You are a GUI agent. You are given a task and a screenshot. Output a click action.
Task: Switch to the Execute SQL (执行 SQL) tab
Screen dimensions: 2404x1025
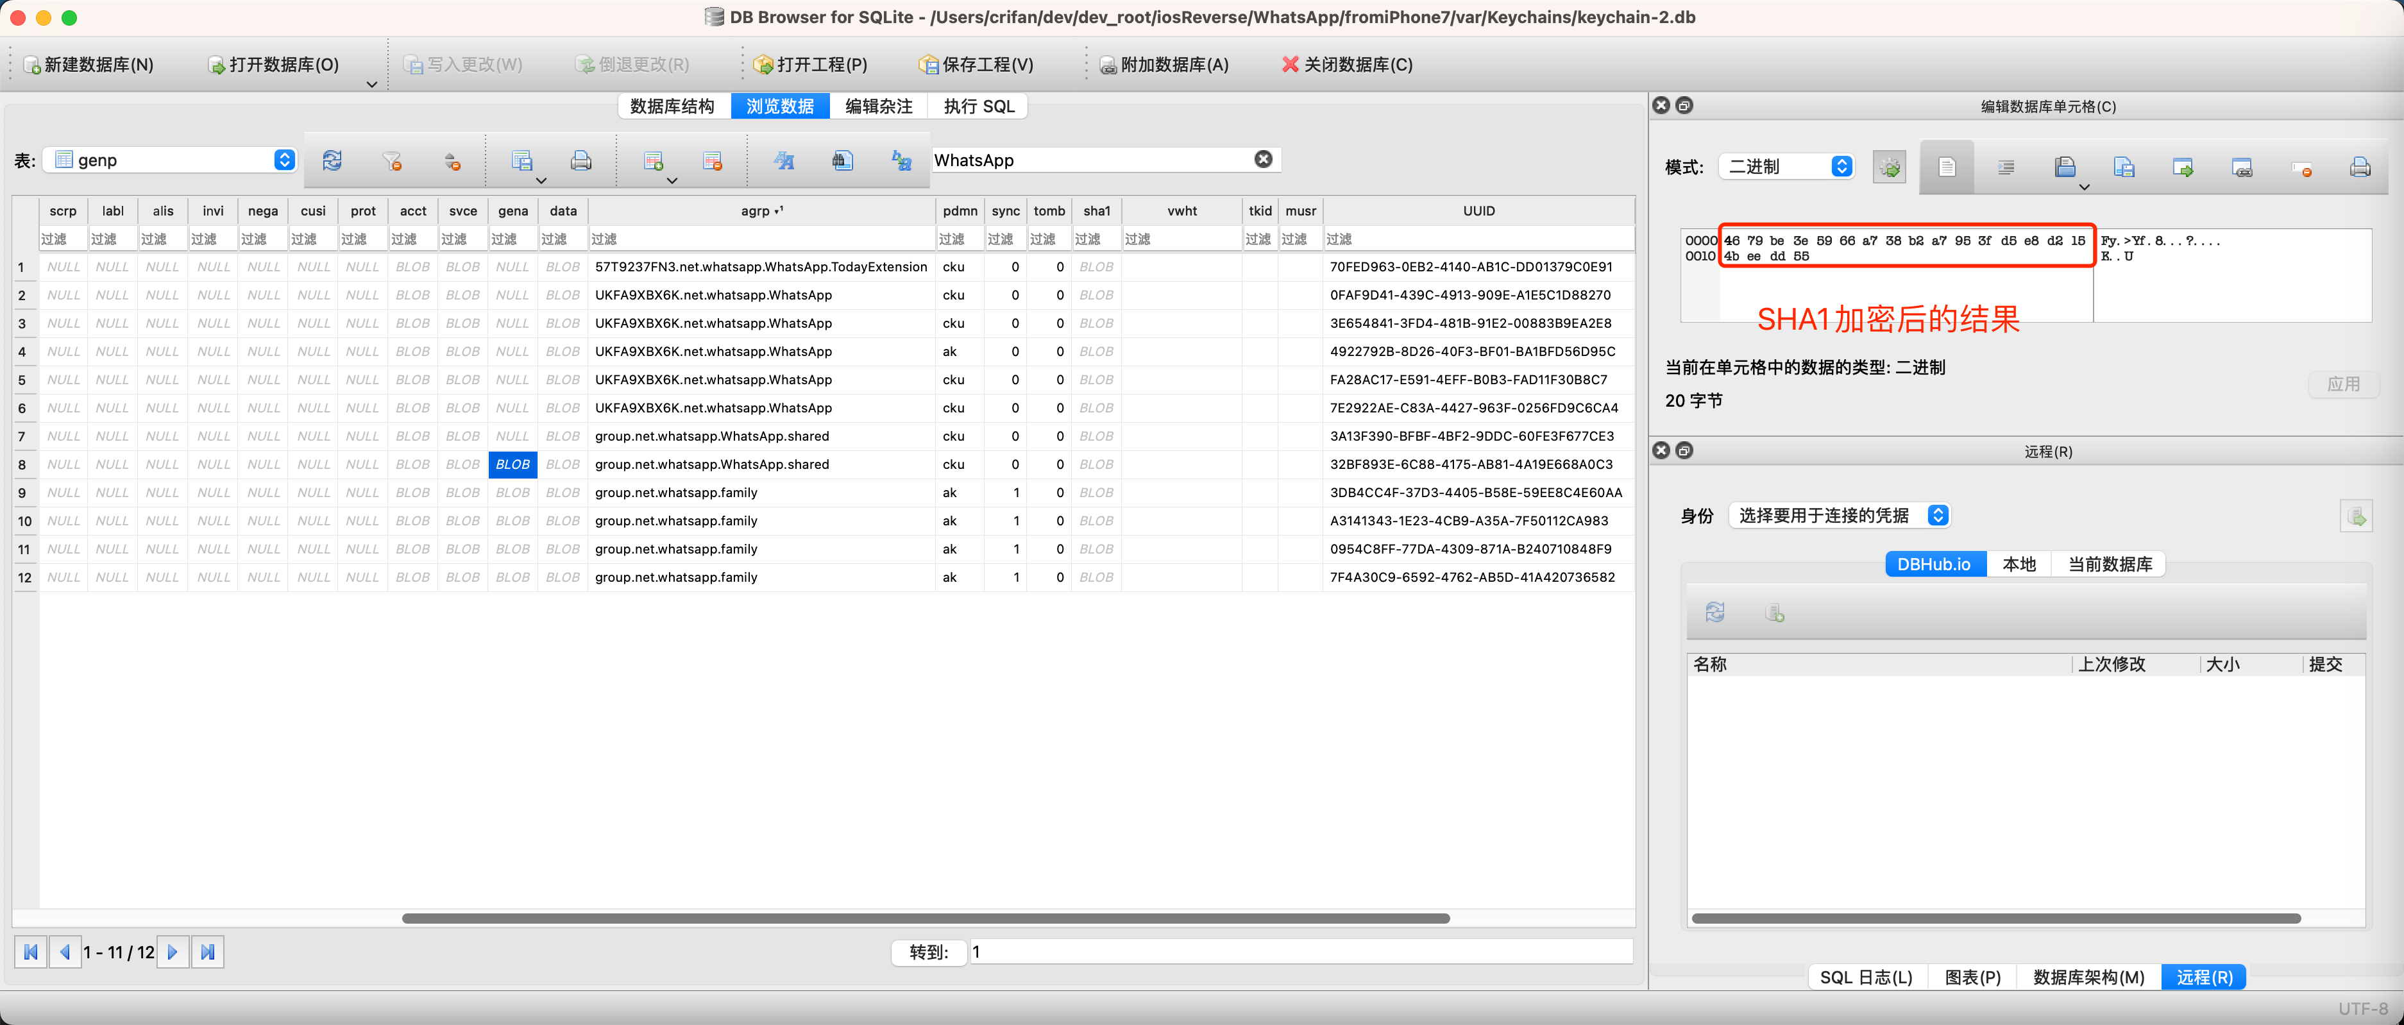pyautogui.click(x=979, y=106)
